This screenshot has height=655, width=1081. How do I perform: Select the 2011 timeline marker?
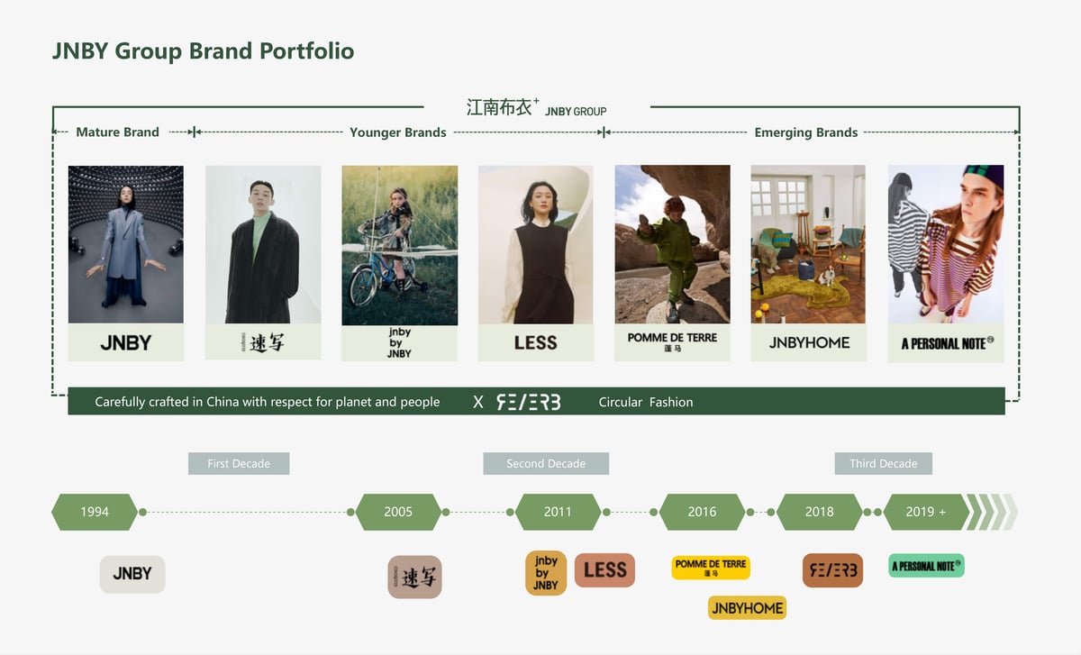point(558,512)
